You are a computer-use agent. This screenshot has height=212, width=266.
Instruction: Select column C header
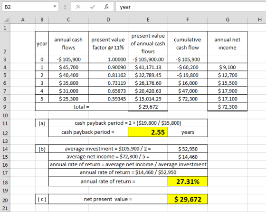[x=68, y=20]
